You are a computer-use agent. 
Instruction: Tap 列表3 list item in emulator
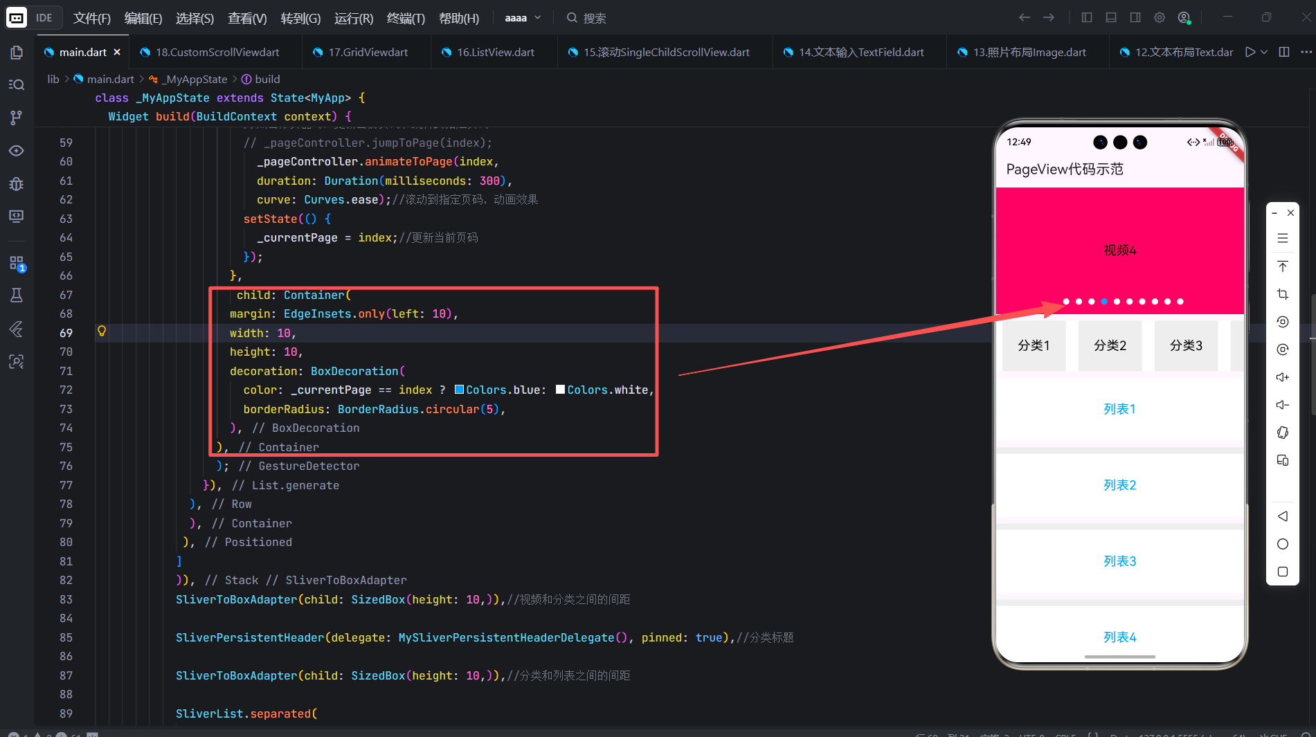[x=1119, y=561]
